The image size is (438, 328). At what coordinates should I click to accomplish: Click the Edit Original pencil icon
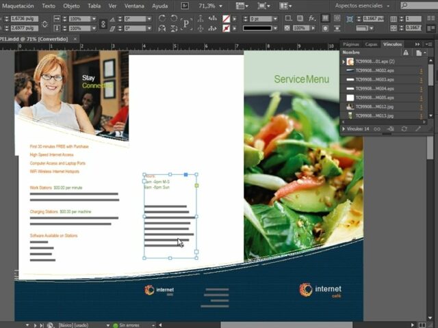(x=418, y=128)
